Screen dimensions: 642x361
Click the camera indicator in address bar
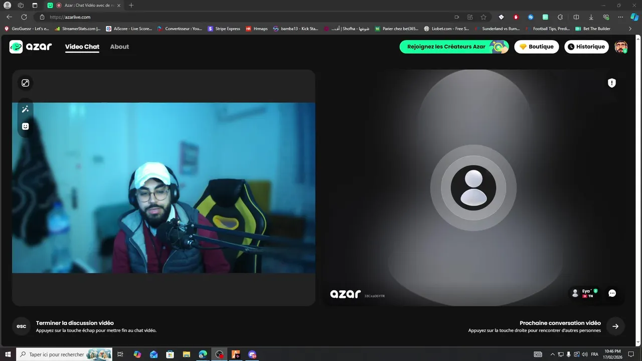pos(456,17)
